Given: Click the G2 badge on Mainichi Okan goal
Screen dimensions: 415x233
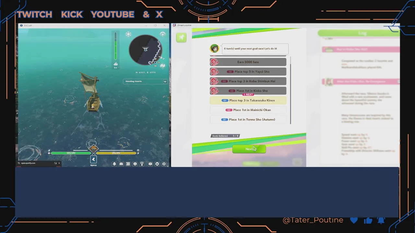Looking at the screenshot, I should (x=229, y=110).
